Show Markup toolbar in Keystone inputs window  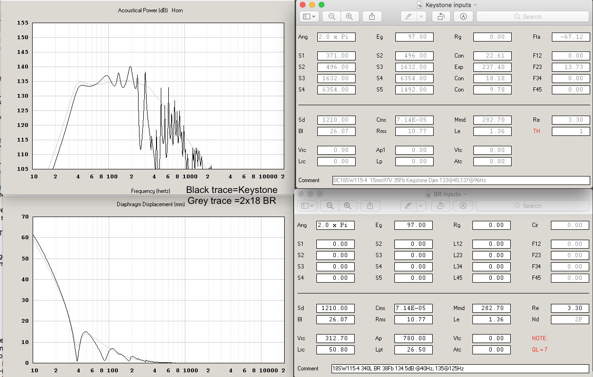[x=463, y=17]
